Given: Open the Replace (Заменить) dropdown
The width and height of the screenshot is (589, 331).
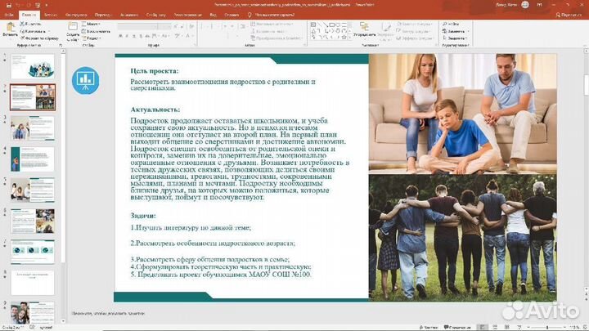Looking at the screenshot, I should tap(456, 31).
